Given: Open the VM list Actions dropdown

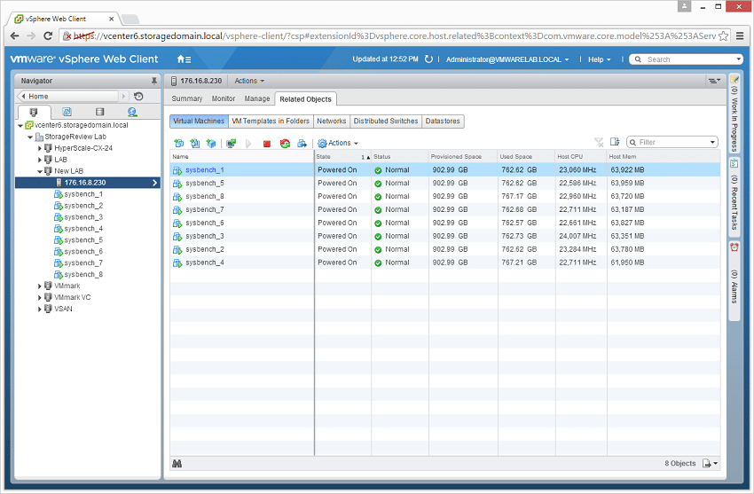Looking at the screenshot, I should pyautogui.click(x=338, y=143).
